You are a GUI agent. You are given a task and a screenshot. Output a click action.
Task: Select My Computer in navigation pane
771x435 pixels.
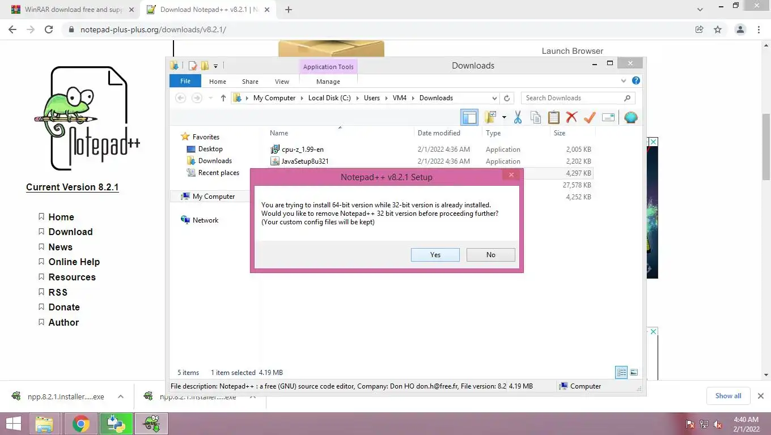tap(214, 197)
